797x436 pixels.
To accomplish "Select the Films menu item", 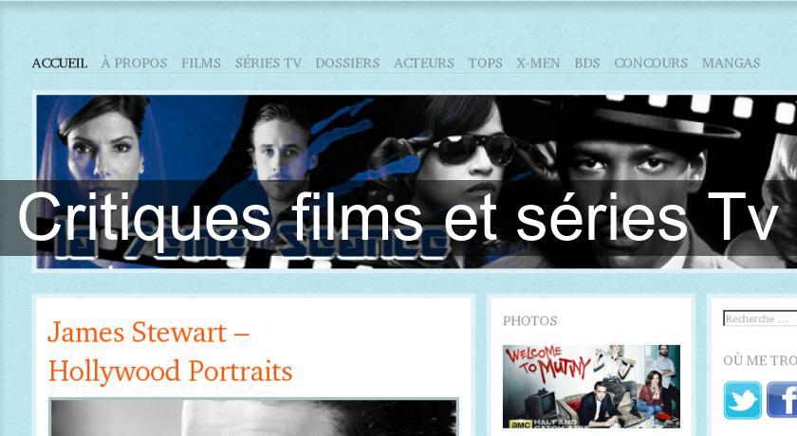I will [201, 63].
